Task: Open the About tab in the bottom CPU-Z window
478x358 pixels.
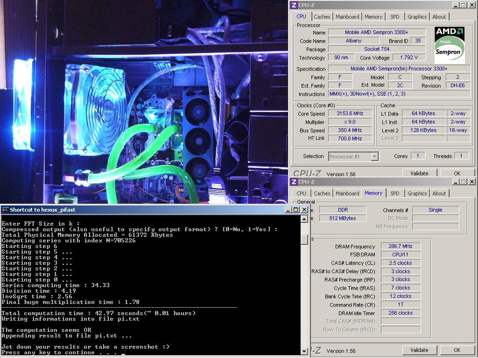Action: click(x=439, y=193)
